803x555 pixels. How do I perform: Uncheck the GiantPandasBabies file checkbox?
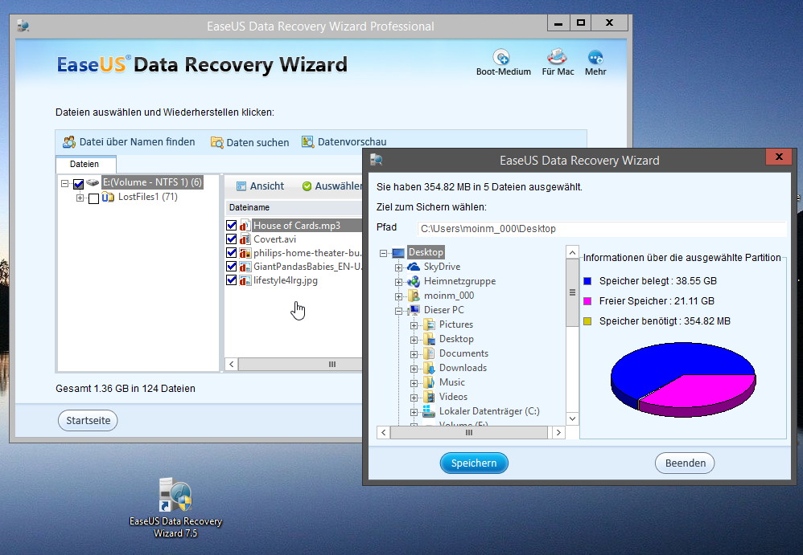tap(232, 267)
